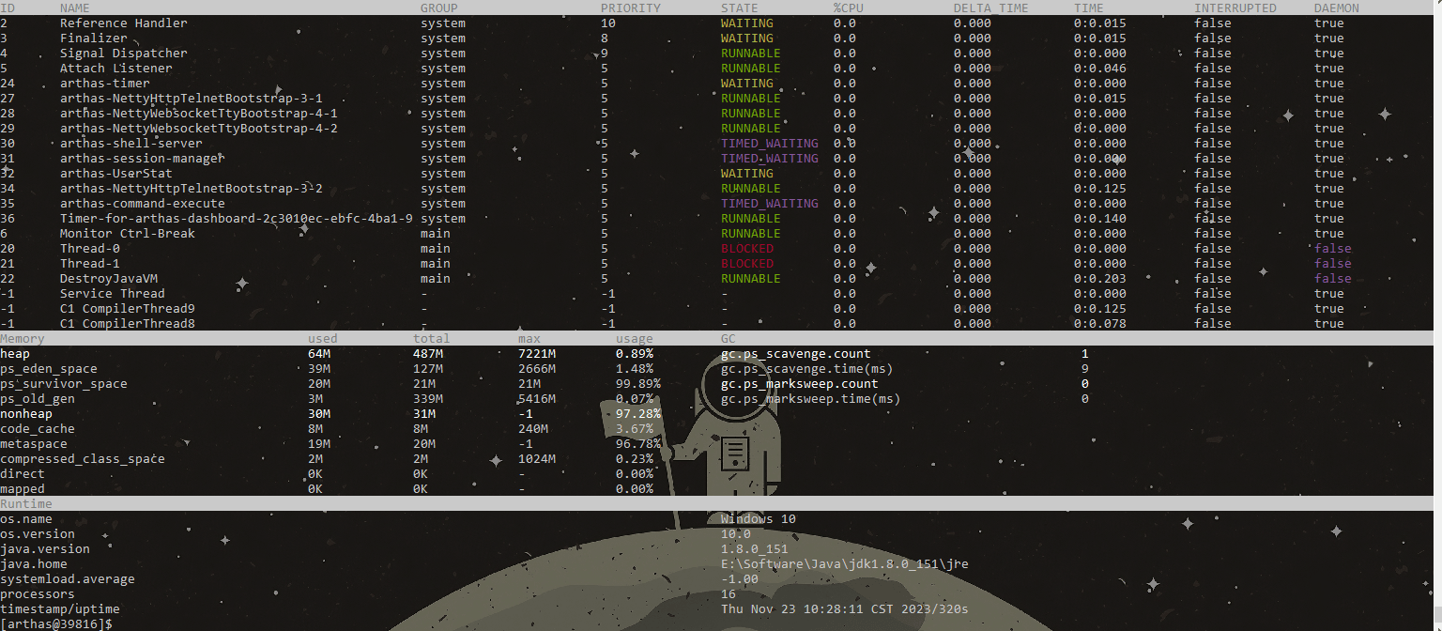
Task: Click the GROUP column header
Action: click(x=439, y=8)
